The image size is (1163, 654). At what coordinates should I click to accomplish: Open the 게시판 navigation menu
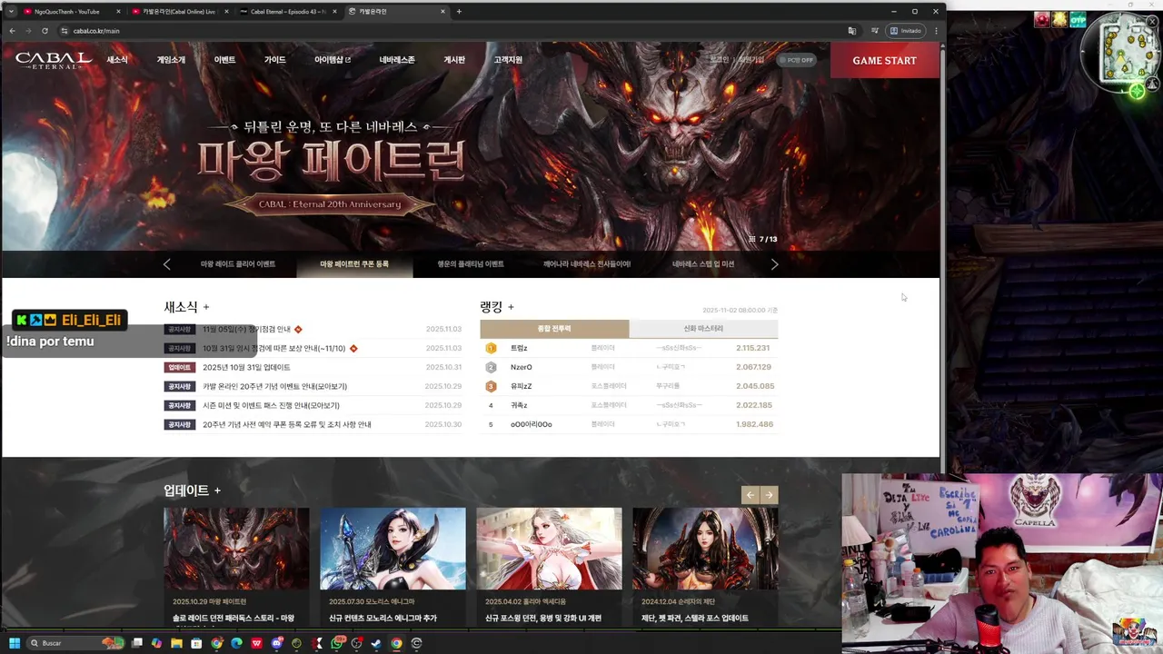point(454,60)
